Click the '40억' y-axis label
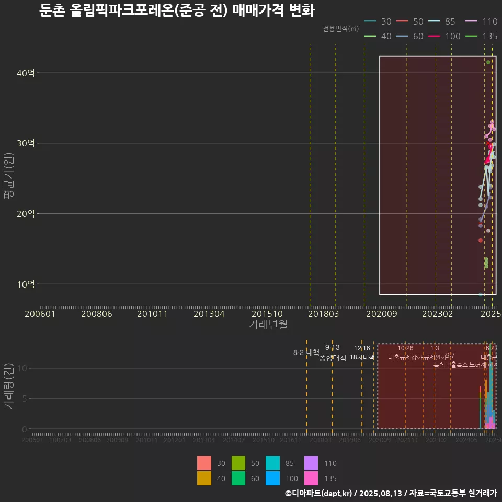The image size is (502, 502). 26,73
